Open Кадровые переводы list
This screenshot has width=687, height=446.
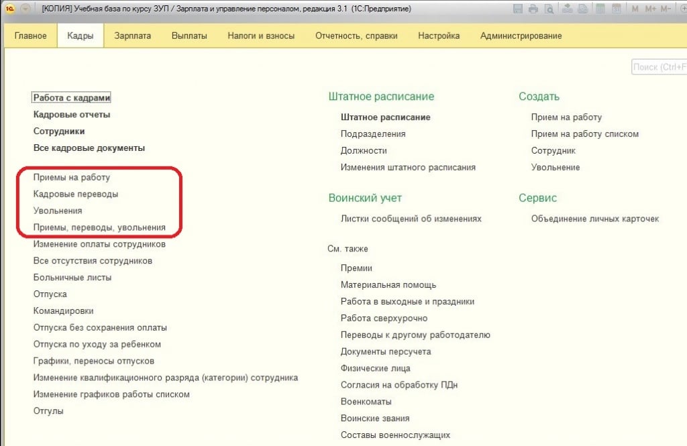point(76,194)
